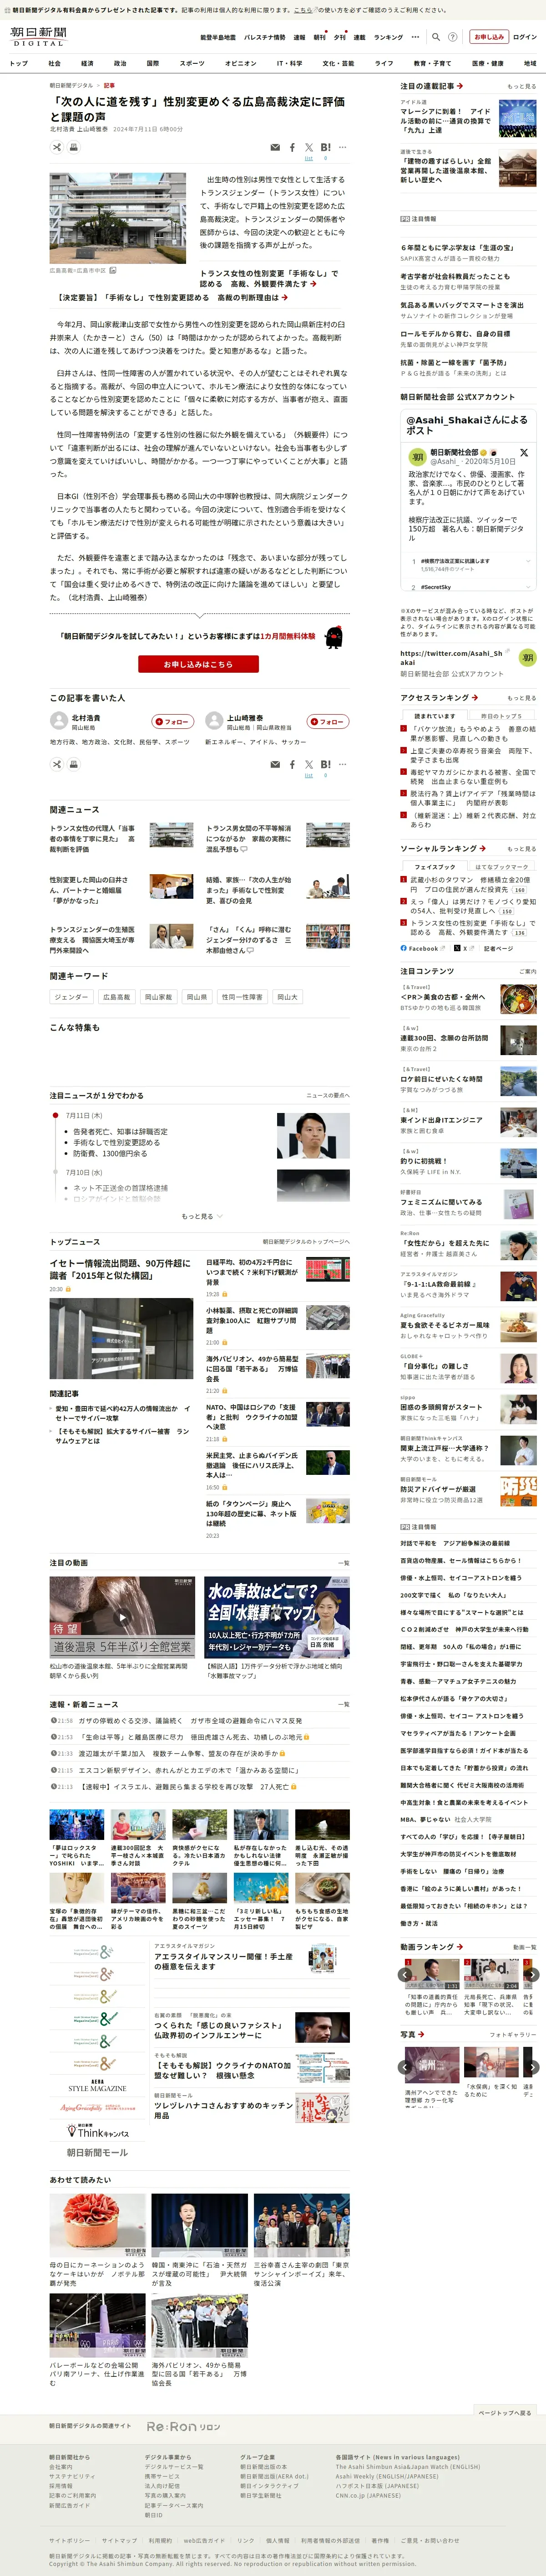This screenshot has width=546, height=2576.
Task: Open the share icon under the article headline
Action: pyautogui.click(x=57, y=147)
